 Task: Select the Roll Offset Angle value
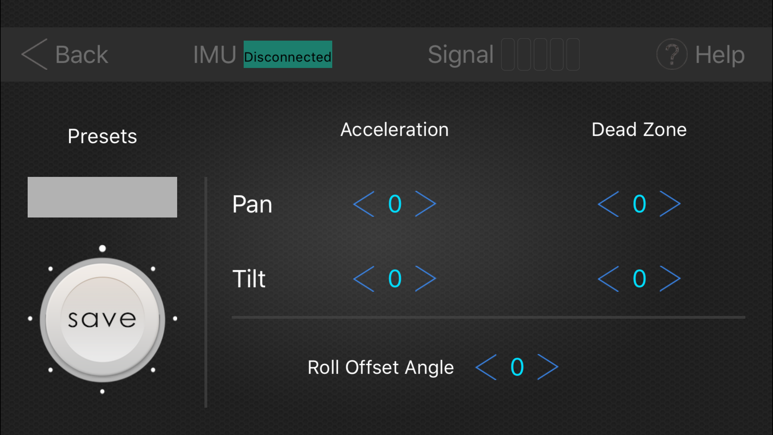click(517, 367)
